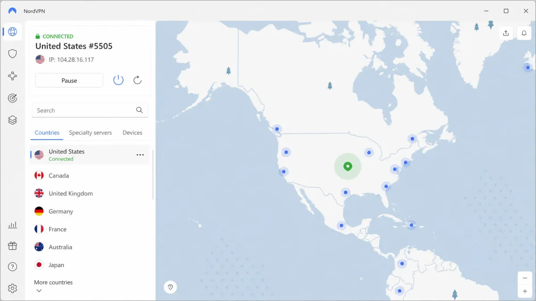Zoom in the map with plus button
The width and height of the screenshot is (536, 301).
coord(525,291)
